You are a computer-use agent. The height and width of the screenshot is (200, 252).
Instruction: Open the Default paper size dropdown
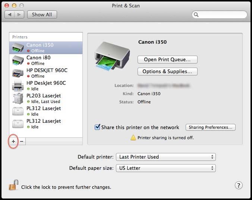pos(166,168)
